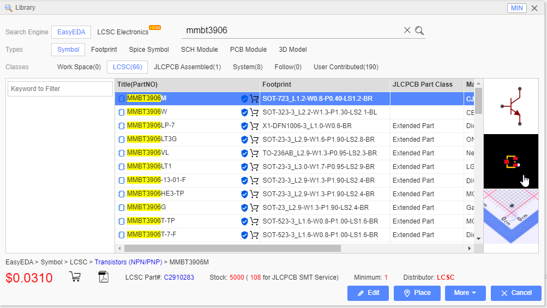The width and height of the screenshot is (547, 308).
Task: Select the MMBT3906HE3-TP row title
Action: [155, 194]
